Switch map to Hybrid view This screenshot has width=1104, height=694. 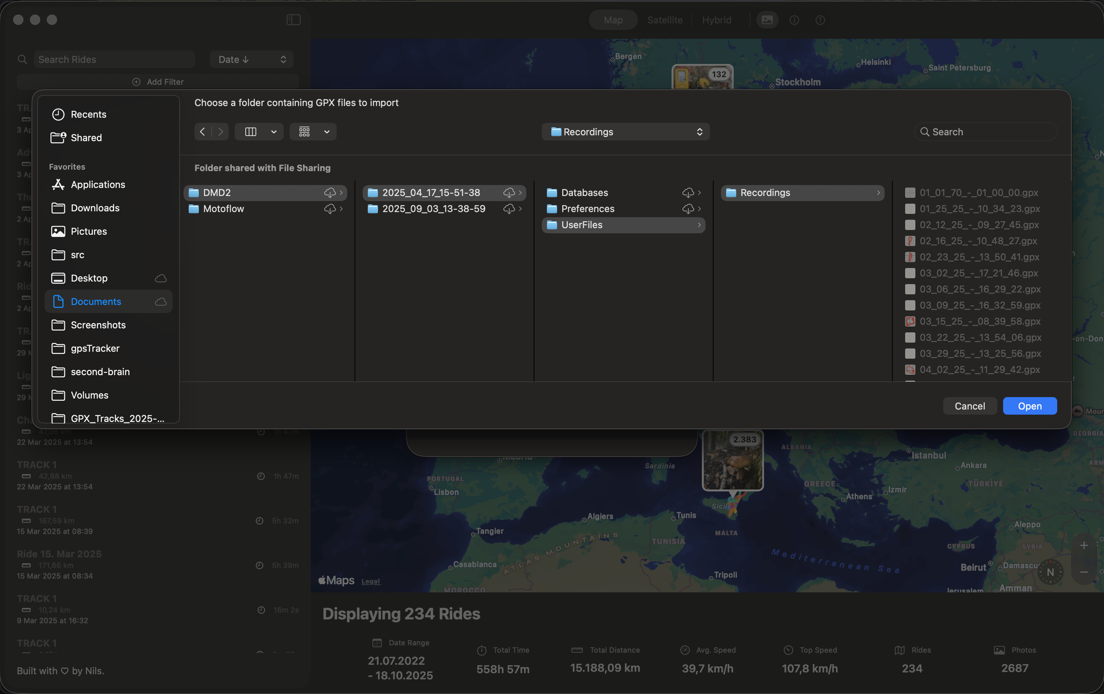pyautogui.click(x=716, y=20)
